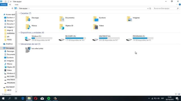Go up one folder level
The height and width of the screenshot is (101, 181).
[x=12, y=8]
